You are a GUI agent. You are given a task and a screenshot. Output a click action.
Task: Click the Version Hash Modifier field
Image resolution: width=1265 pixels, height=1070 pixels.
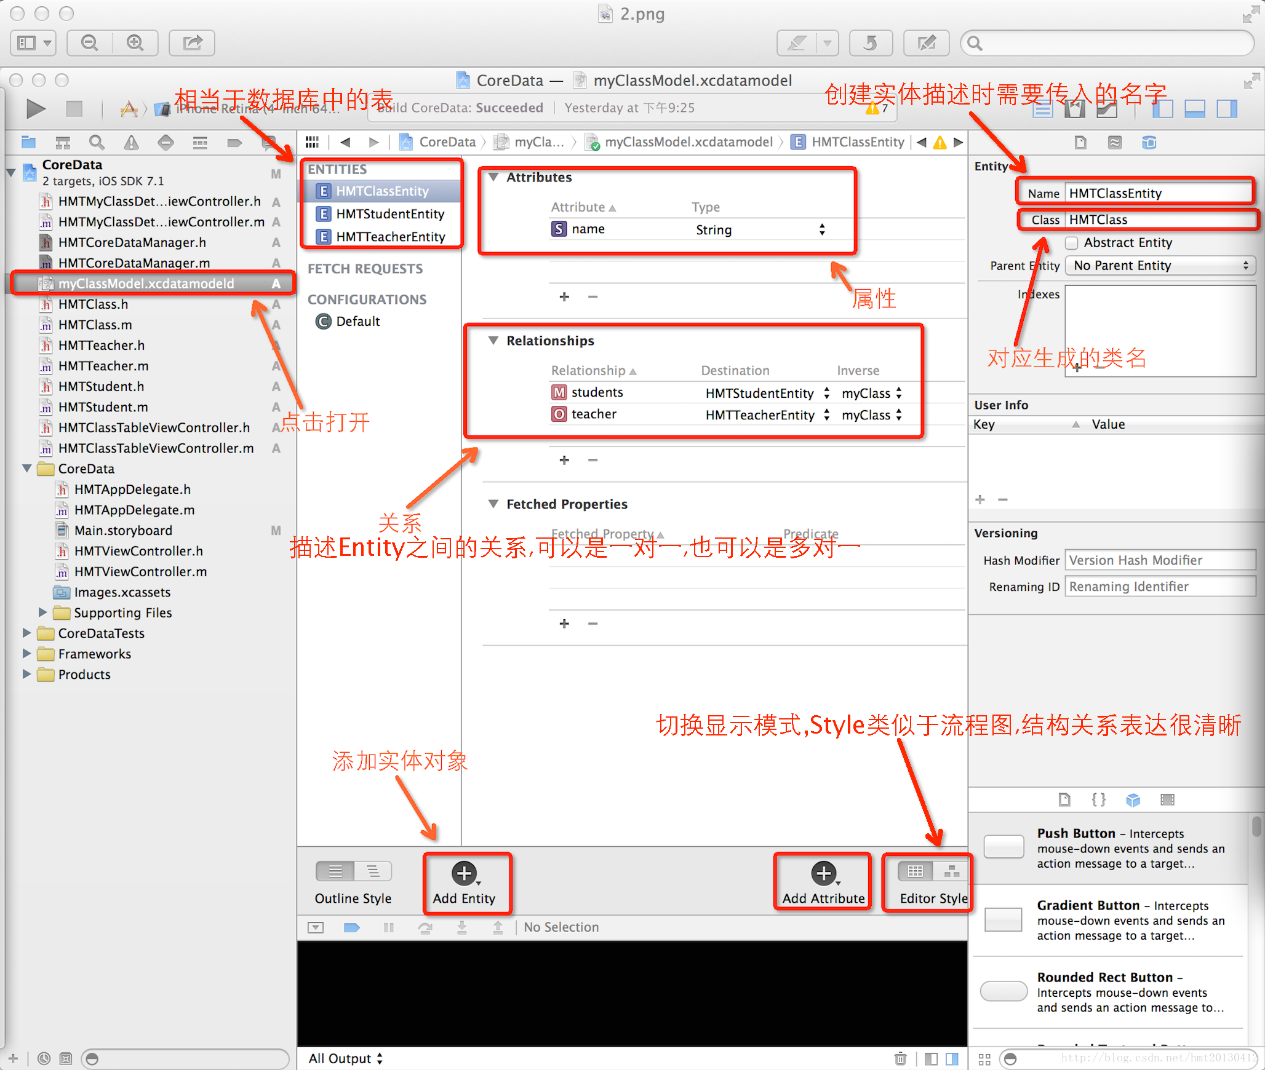coord(1160,560)
